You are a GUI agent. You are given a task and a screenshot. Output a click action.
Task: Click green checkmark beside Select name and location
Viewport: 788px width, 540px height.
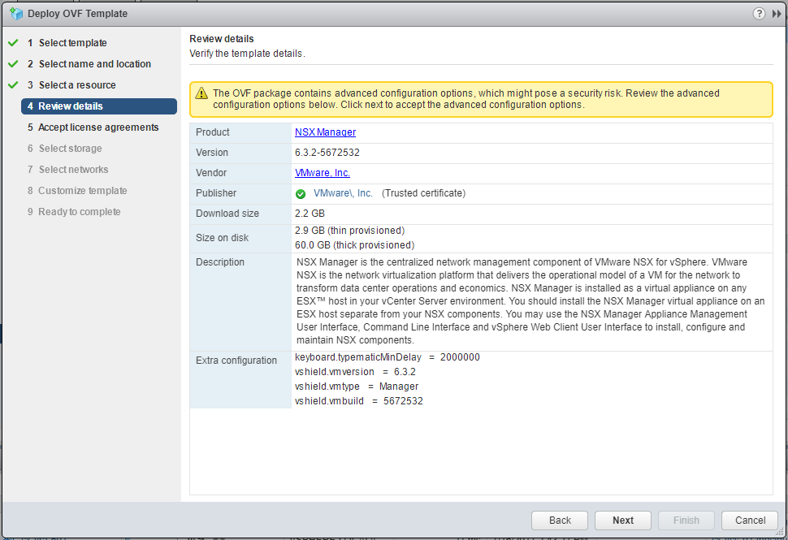[x=13, y=64]
